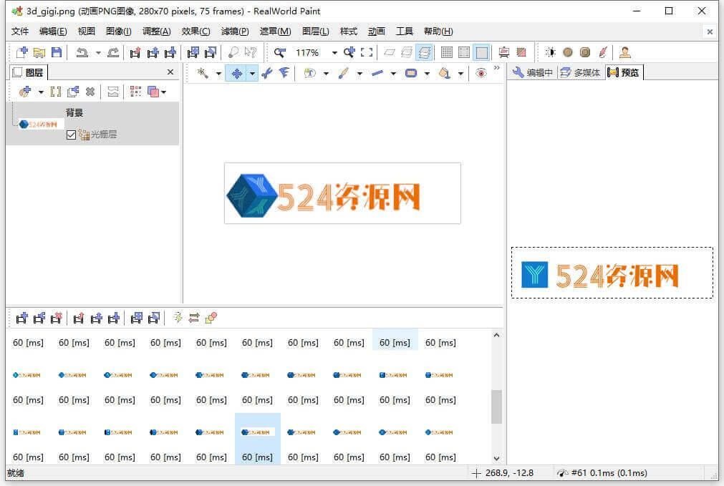Select the paint bucket fill tool
The width and height of the screenshot is (724, 486).
(x=444, y=73)
